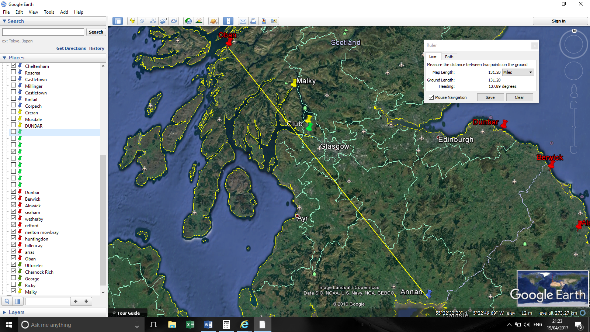590x332 pixels.
Task: Click the search text input field
Action: click(43, 32)
